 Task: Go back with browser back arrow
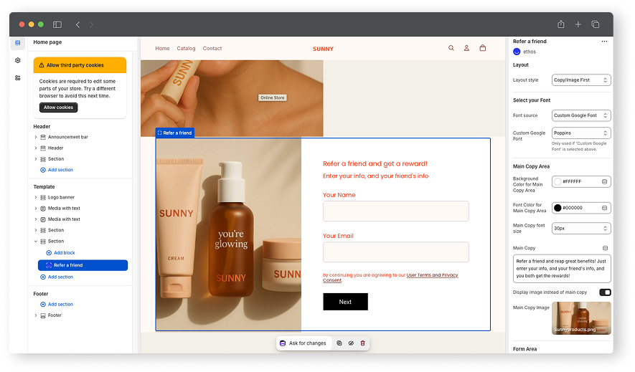[x=77, y=24]
